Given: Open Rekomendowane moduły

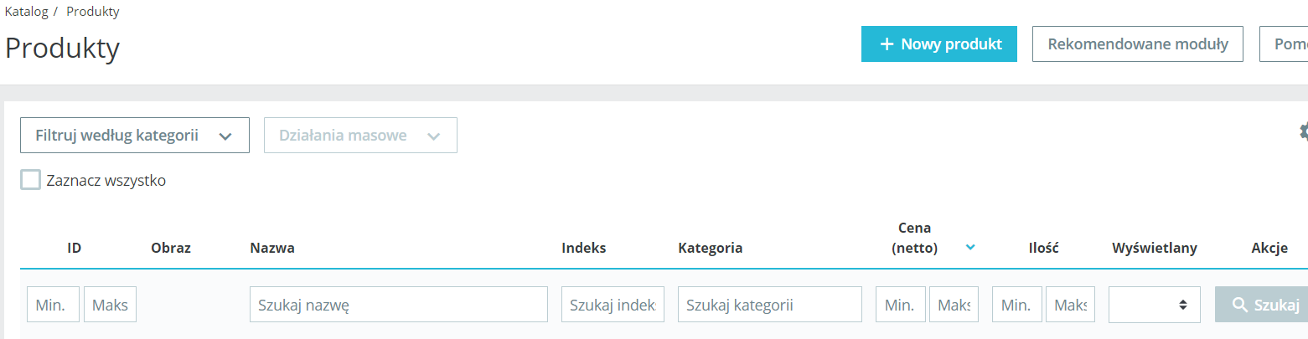Looking at the screenshot, I should [1137, 44].
